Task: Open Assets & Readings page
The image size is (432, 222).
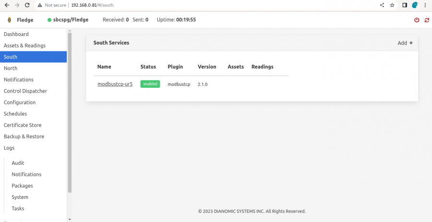Action: tap(24, 46)
